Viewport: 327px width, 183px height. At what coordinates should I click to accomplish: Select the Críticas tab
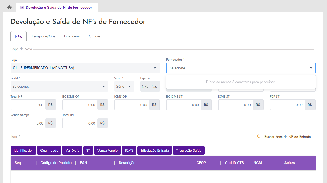pyautogui.click(x=95, y=36)
